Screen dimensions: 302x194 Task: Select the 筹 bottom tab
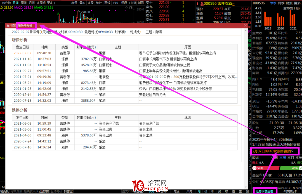[x=247, y=191]
